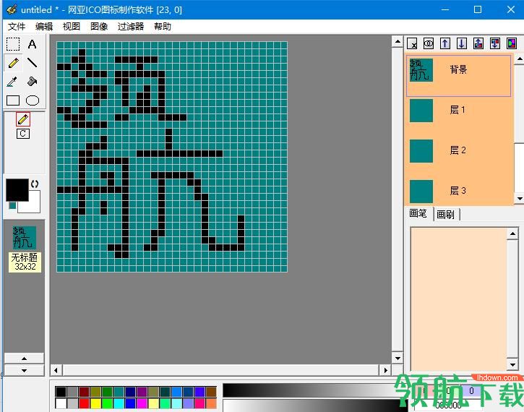Image resolution: width=524 pixels, height=412 pixels.
Task: Pick the white palette swatch
Action: coord(61,403)
